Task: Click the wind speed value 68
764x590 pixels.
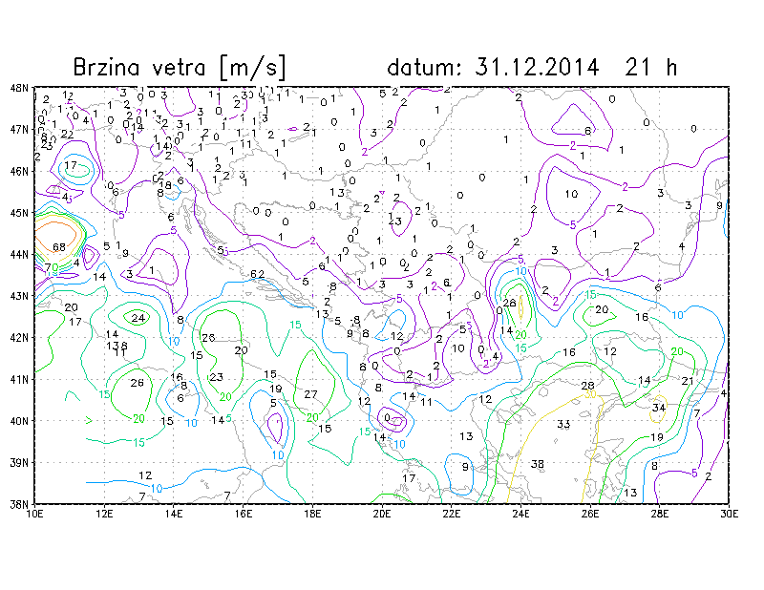Action: [59, 247]
